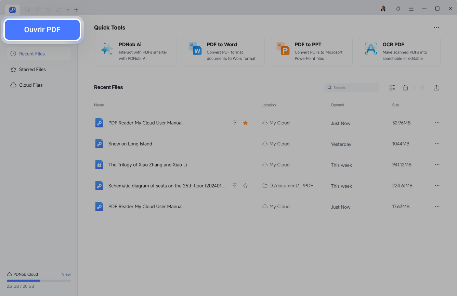Screen dimensions: 457x296
Task: Open more options for 17.63MB file
Action: click(x=437, y=207)
